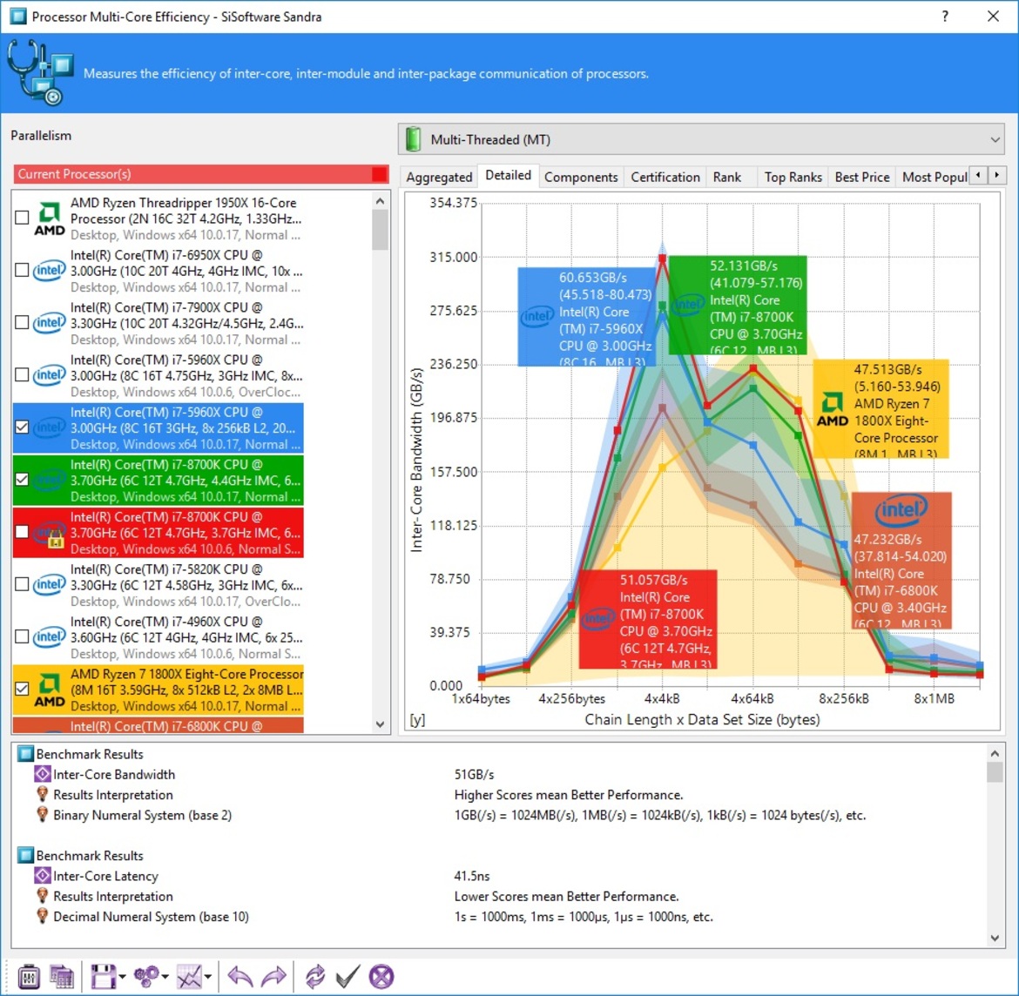Refresh the benchmark with the circular arrows
The width and height of the screenshot is (1019, 996).
315,977
